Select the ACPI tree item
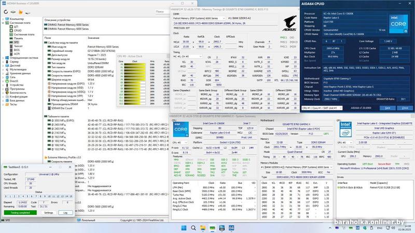This screenshot has height=233, width=415. pyautogui.click(x=17, y=54)
